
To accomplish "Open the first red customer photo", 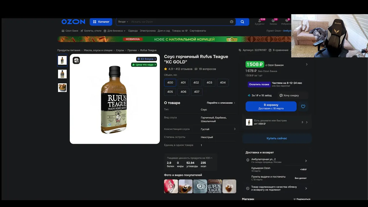I will 171,186.
